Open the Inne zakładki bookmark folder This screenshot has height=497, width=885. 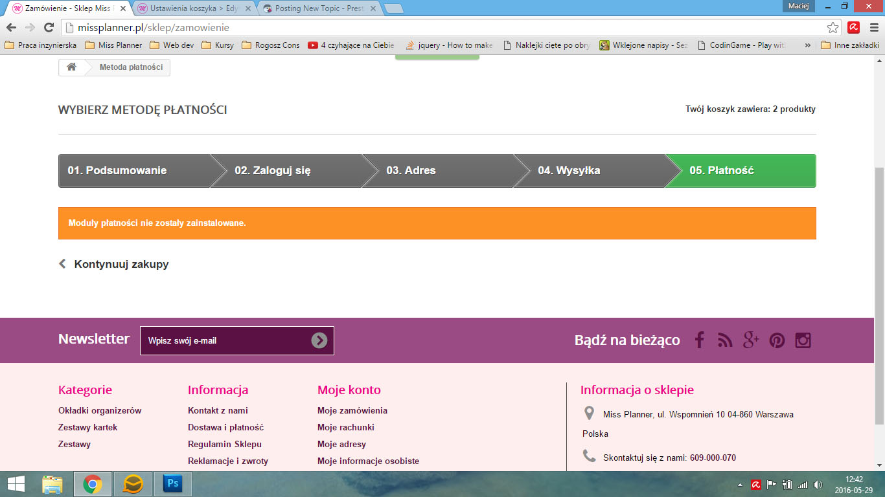850,45
